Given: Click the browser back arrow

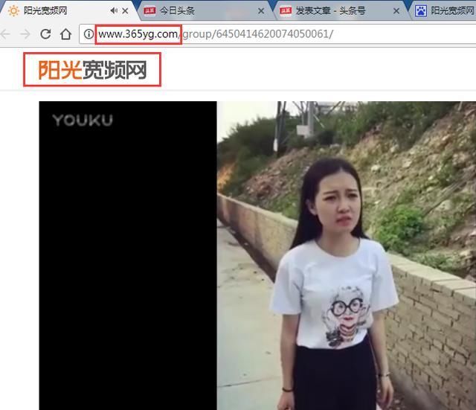Looking at the screenshot, I should [5, 34].
